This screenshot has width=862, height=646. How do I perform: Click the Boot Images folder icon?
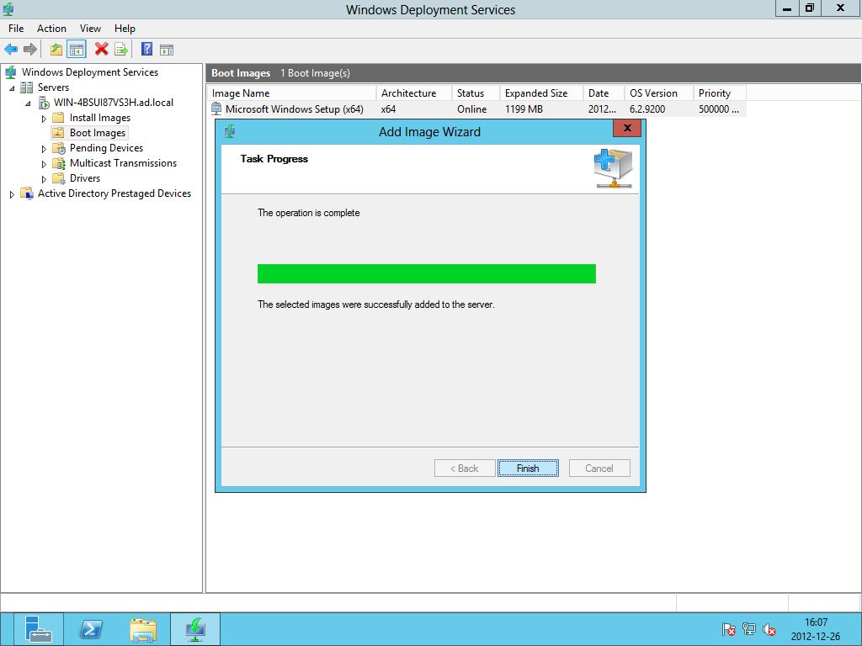pos(58,133)
